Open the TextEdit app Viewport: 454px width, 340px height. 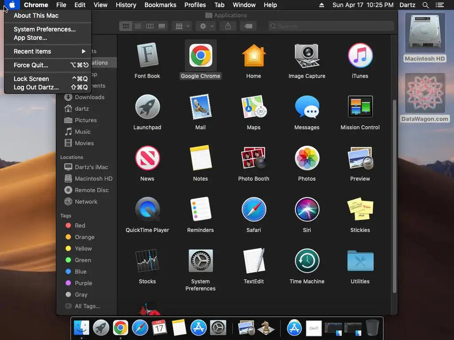254,261
